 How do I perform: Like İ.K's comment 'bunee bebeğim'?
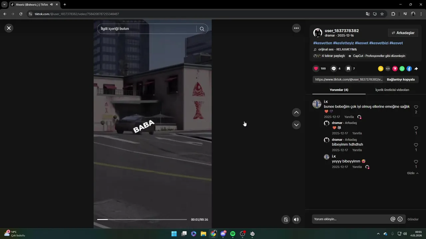[416, 107]
